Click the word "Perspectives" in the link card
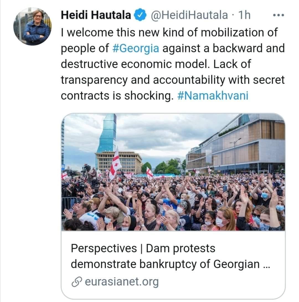Screen dimensions: 299x302 (103, 248)
